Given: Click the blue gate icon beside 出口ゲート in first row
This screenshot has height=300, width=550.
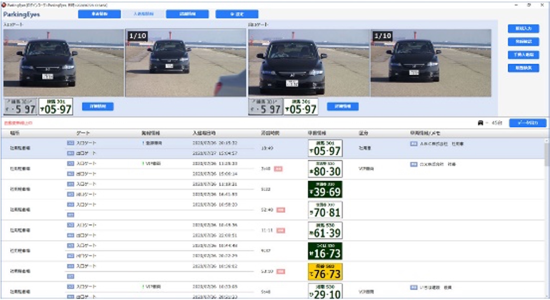Looking at the screenshot, I should pos(70,153).
